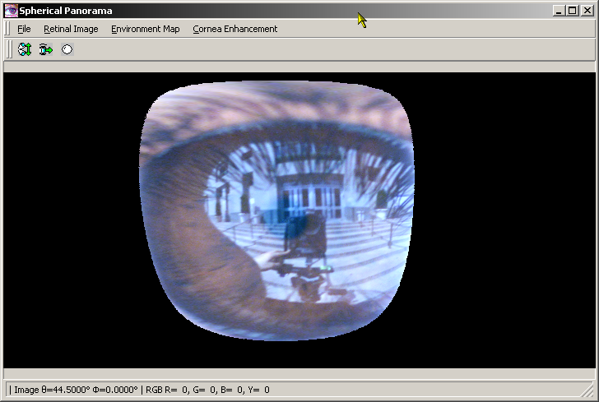
Task: Click the horizontal rotate eye toolbar icon
Action: [45, 49]
